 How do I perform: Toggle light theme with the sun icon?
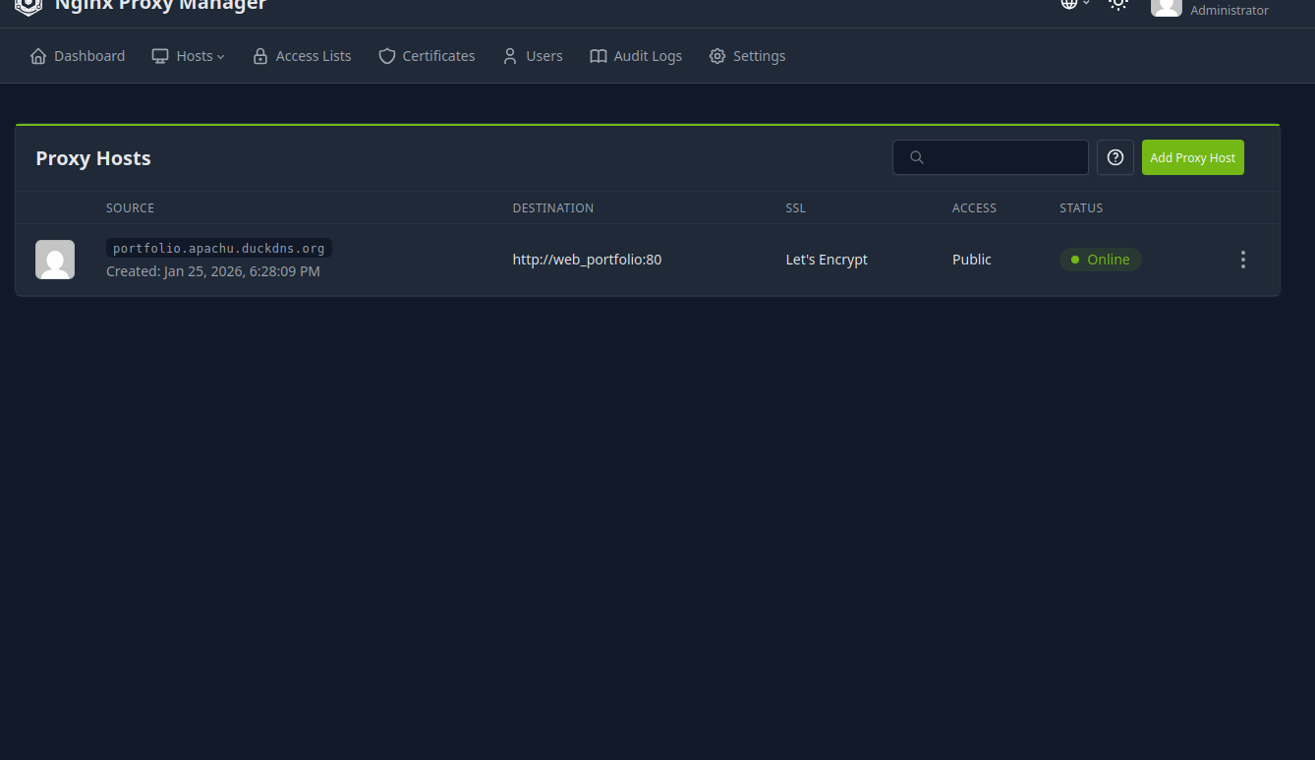pyautogui.click(x=1118, y=4)
